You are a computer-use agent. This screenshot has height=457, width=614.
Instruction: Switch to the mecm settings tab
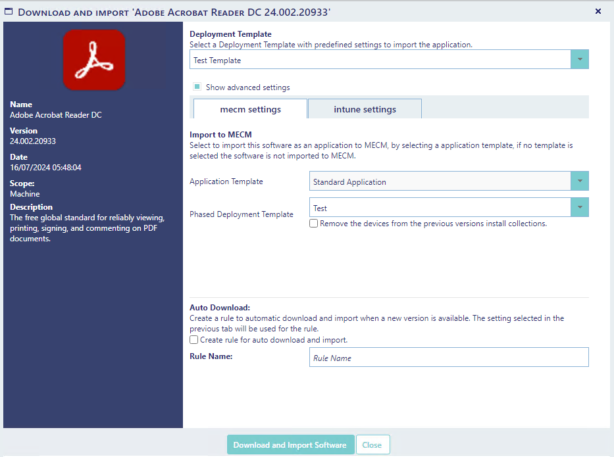[251, 109]
